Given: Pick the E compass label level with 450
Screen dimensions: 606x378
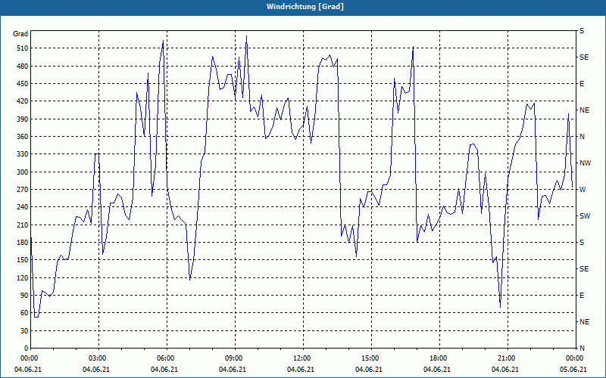Looking at the screenshot, I should pos(582,84).
